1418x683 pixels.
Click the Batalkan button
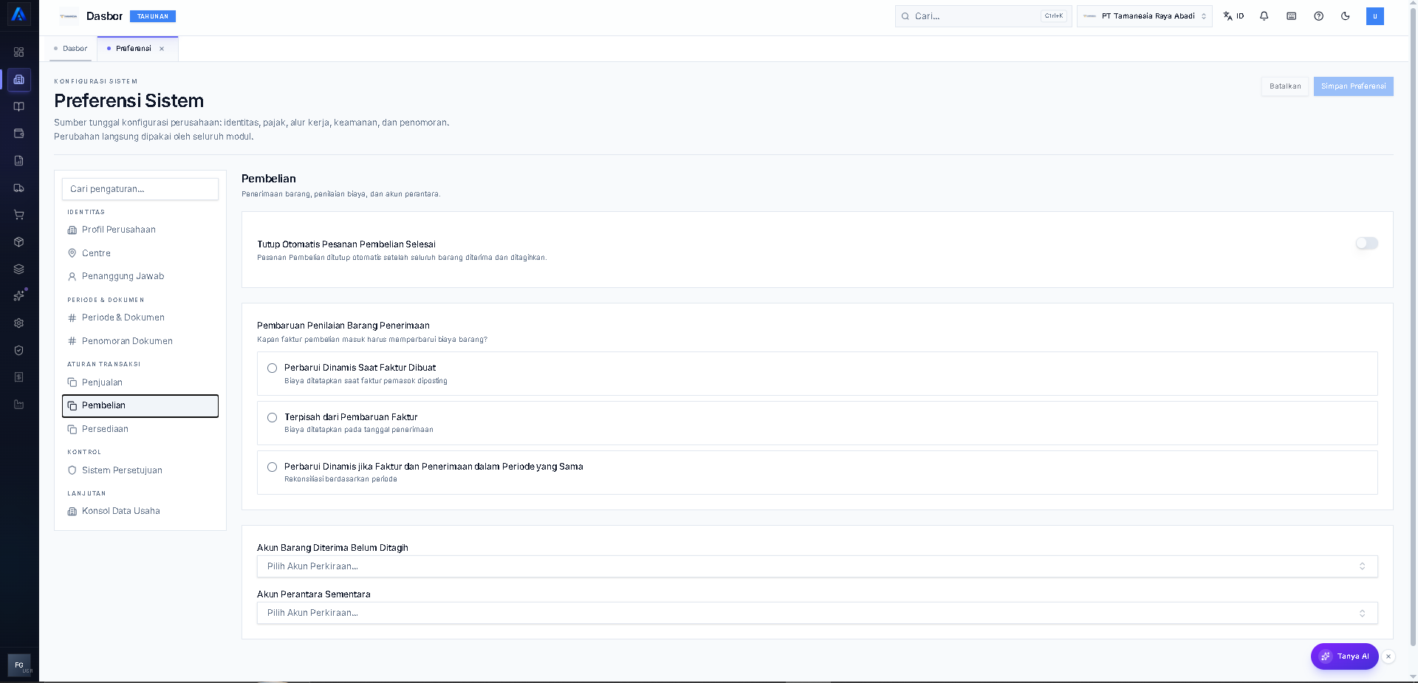[x=1285, y=86]
